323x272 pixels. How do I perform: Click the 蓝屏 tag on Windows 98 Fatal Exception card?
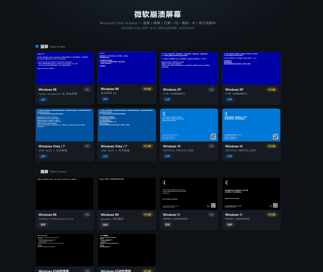pyautogui.click(x=43, y=100)
